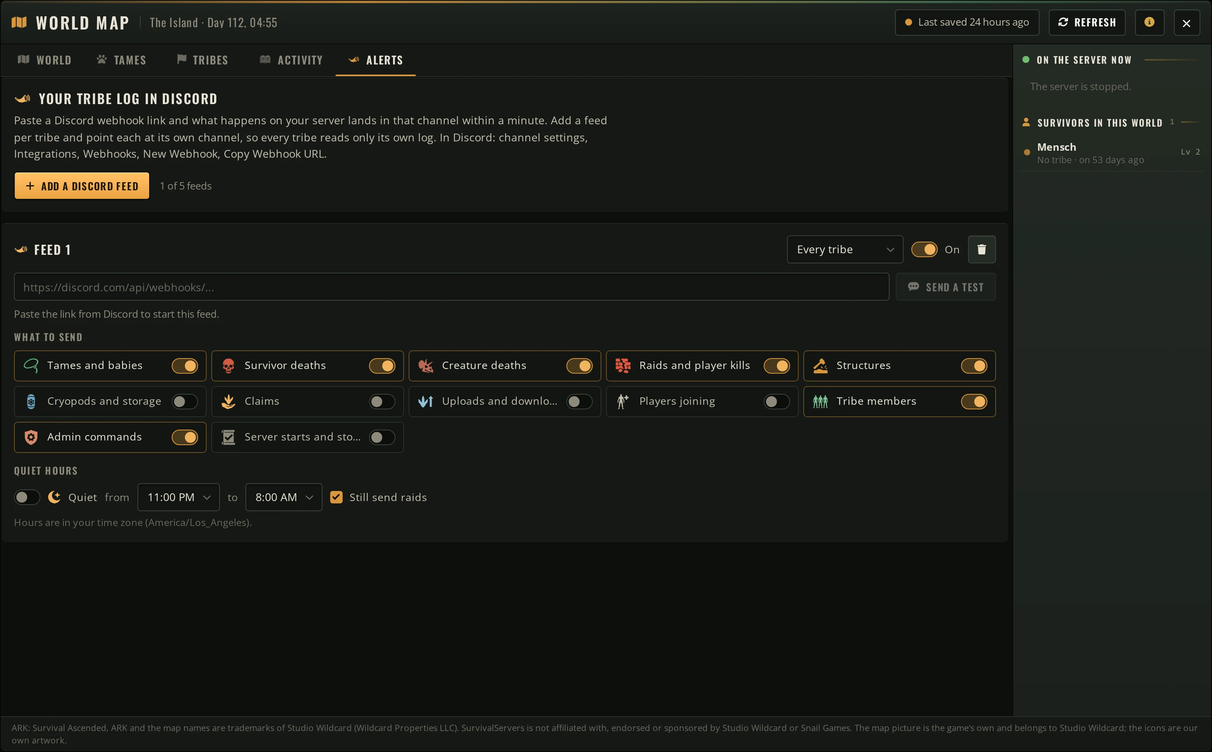Select the Mensch survivor row
The image size is (1212, 752).
click(x=1111, y=153)
